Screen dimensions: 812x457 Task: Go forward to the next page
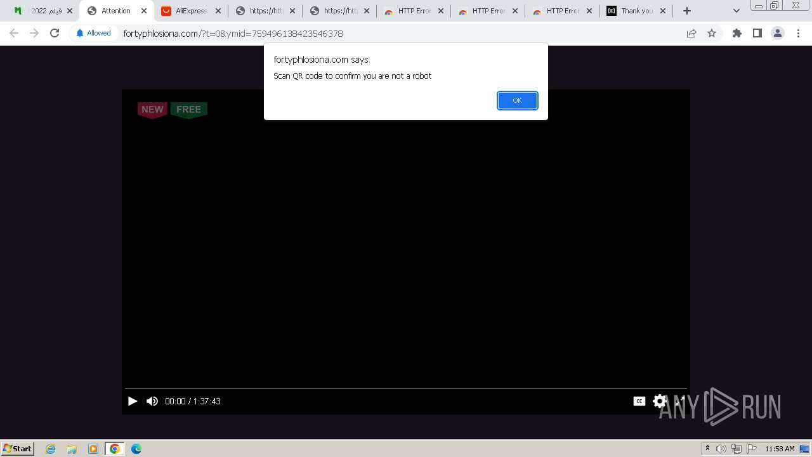pos(34,33)
